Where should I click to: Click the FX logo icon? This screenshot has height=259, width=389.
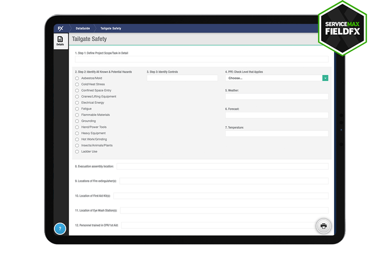(x=60, y=28)
